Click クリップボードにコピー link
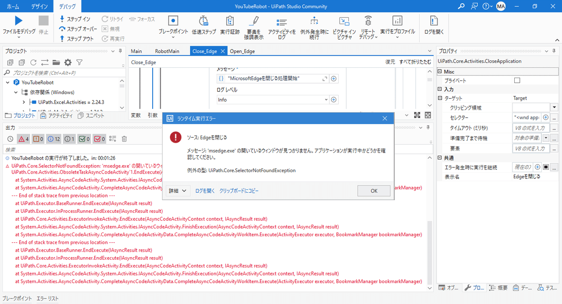562x304 pixels. [239, 191]
